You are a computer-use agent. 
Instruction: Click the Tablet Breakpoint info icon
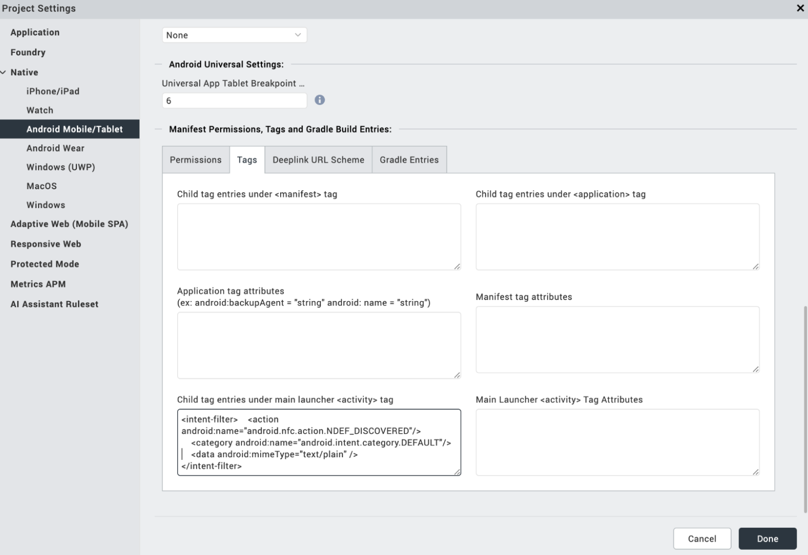click(x=319, y=100)
